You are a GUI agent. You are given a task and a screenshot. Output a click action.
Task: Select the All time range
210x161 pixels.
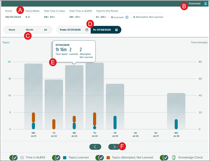point(45,30)
